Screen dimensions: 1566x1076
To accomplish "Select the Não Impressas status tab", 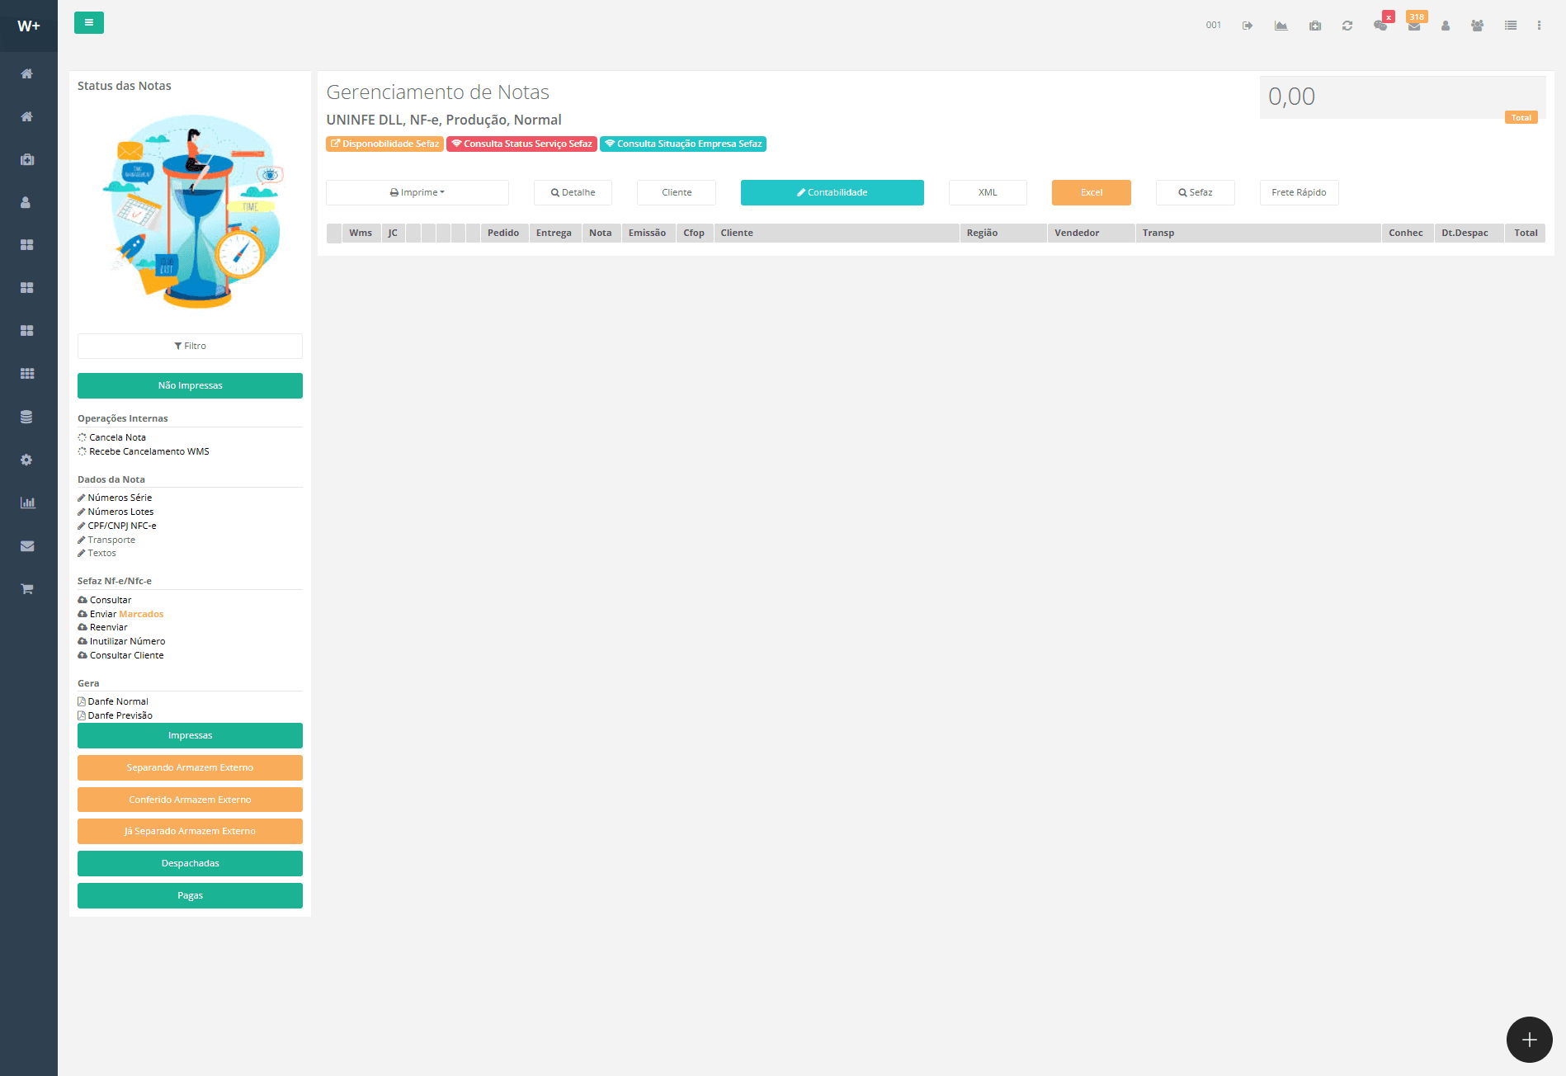I will tap(190, 385).
